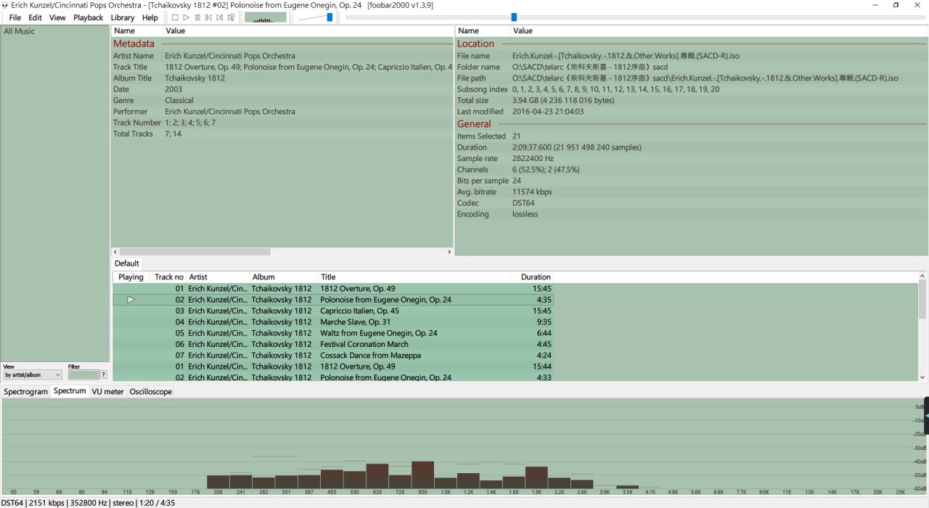Viewport: 929px width, 508px height.
Task: Click the seek bar position handle
Action: click(x=514, y=17)
